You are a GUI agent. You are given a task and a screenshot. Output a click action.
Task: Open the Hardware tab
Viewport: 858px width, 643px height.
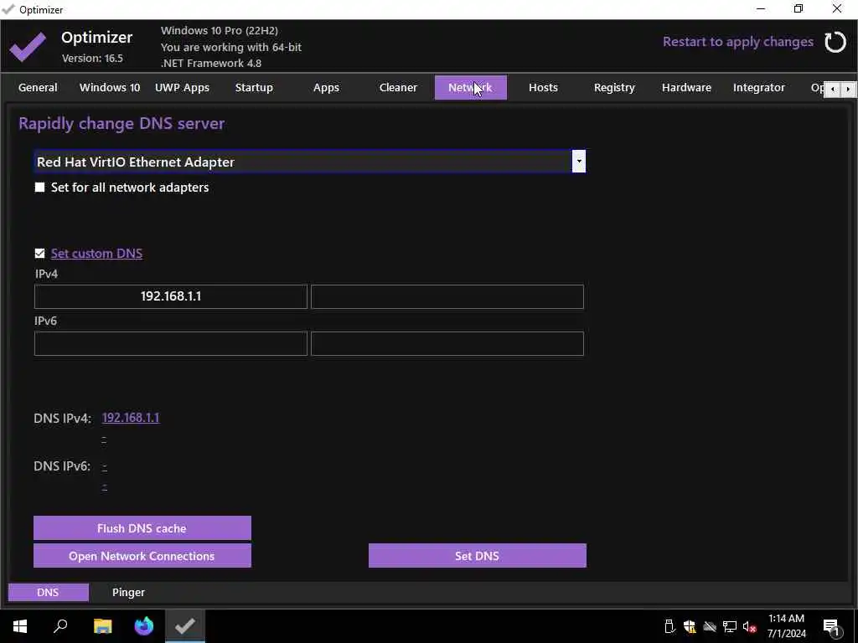point(687,87)
